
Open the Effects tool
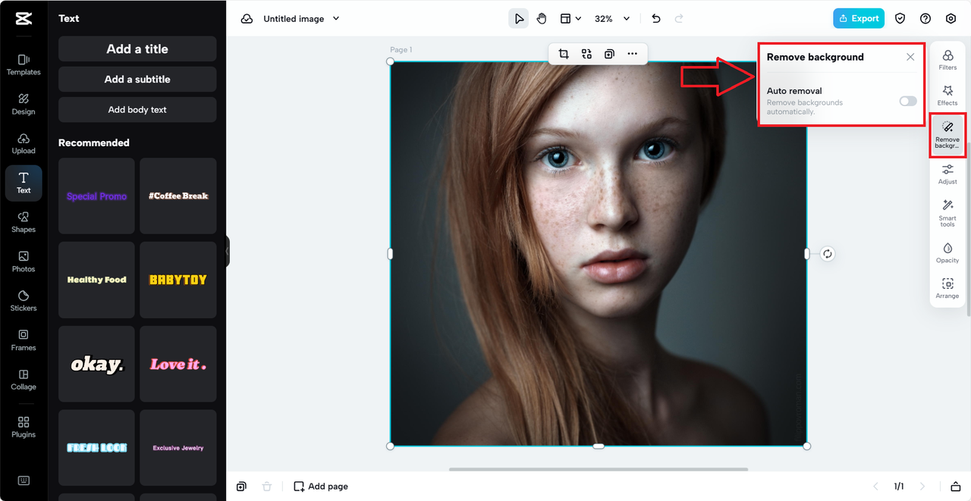coord(947,96)
